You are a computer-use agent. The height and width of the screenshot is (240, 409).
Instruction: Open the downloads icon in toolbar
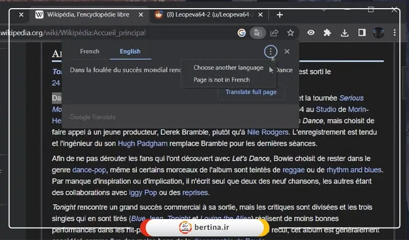pos(345,33)
